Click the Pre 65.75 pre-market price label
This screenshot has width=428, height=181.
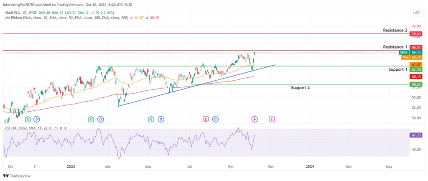pyautogui.click(x=412, y=57)
